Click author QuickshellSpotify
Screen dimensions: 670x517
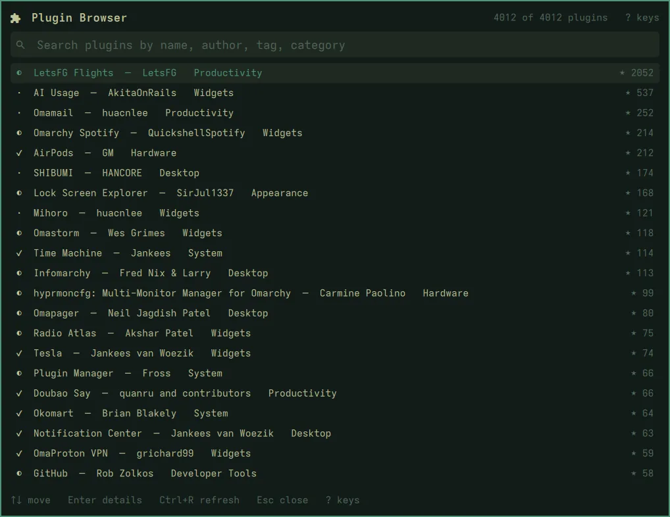pos(197,134)
